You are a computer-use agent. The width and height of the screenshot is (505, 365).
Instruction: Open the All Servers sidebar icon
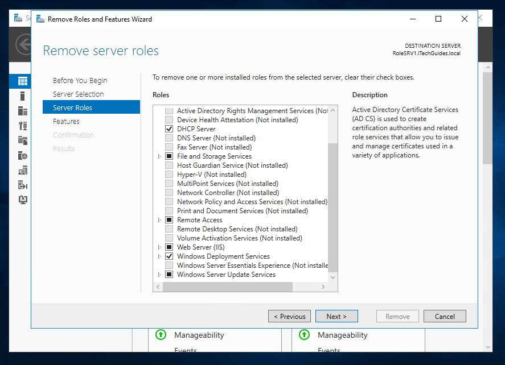coord(23,111)
